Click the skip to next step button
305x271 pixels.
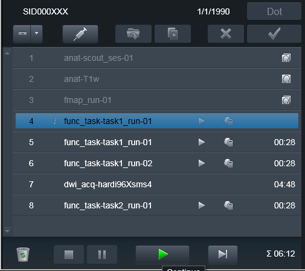(223, 254)
